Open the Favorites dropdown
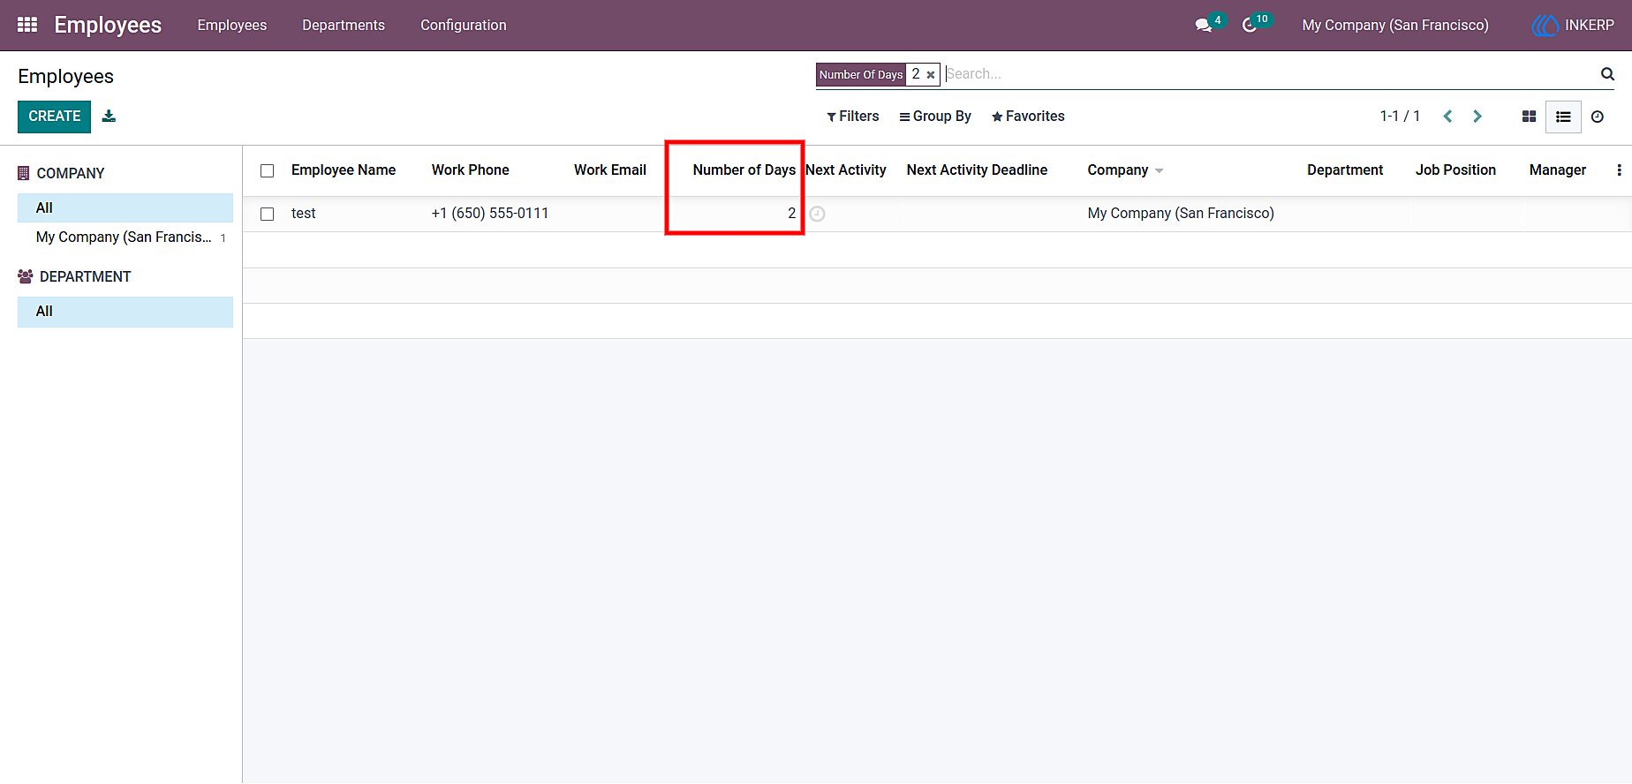1632x784 pixels. [1028, 117]
